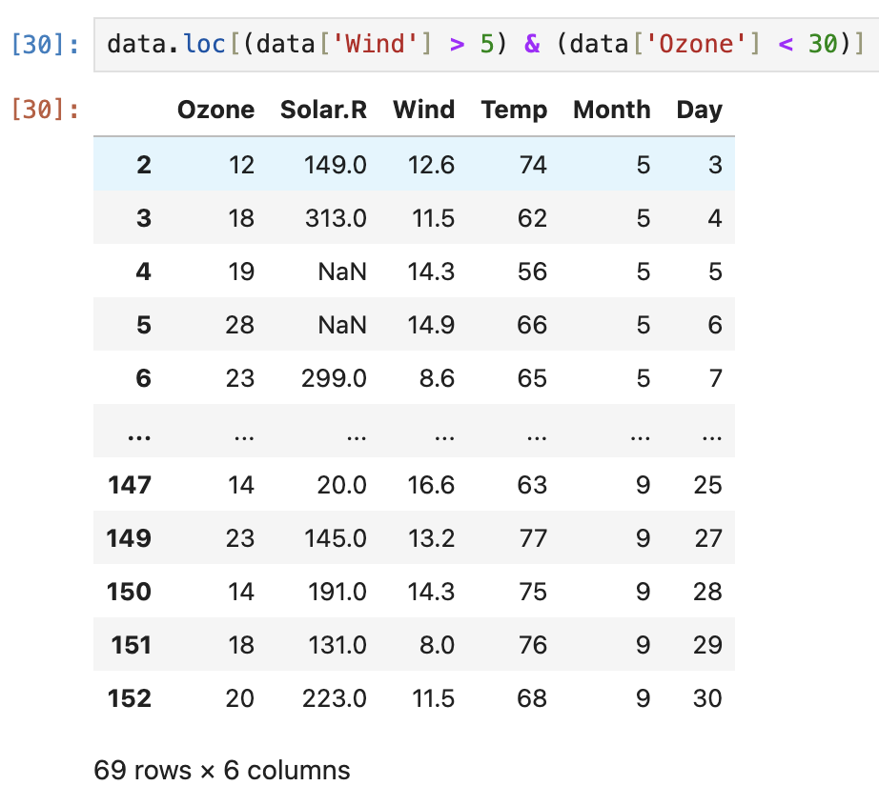Viewport: 879px width, 806px height.
Task: Click Ozone value 28 in row 5
Action: [x=240, y=325]
